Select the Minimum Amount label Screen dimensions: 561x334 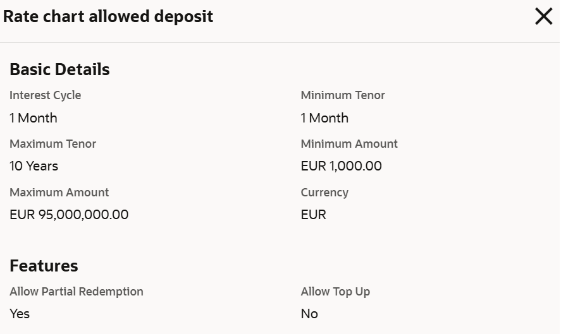(x=349, y=144)
